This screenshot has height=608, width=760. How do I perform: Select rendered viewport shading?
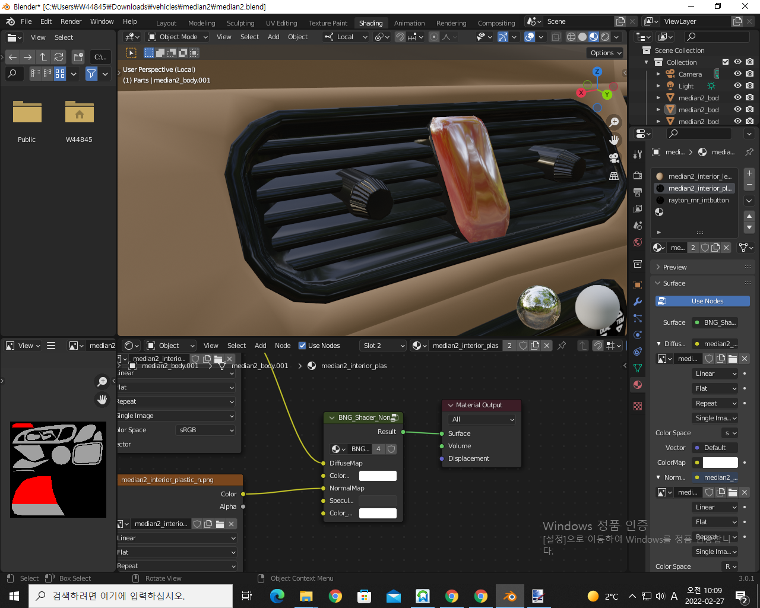(605, 37)
